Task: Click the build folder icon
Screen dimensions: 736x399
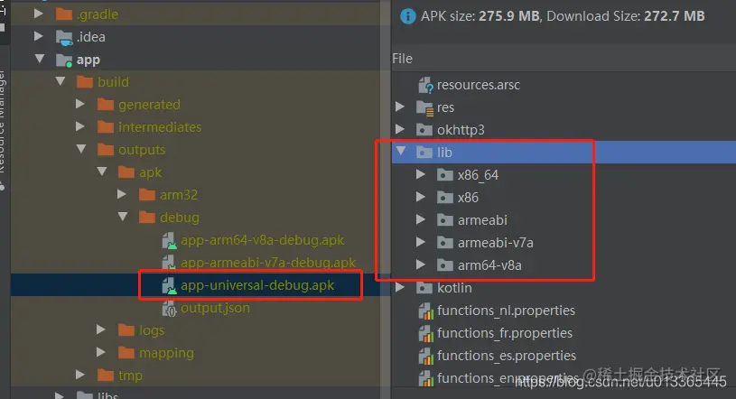Action: 85,82
